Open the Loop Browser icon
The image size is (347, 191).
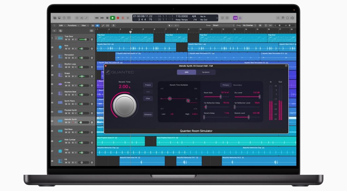coord(287,18)
